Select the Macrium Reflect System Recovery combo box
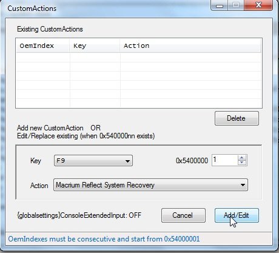 150,185
